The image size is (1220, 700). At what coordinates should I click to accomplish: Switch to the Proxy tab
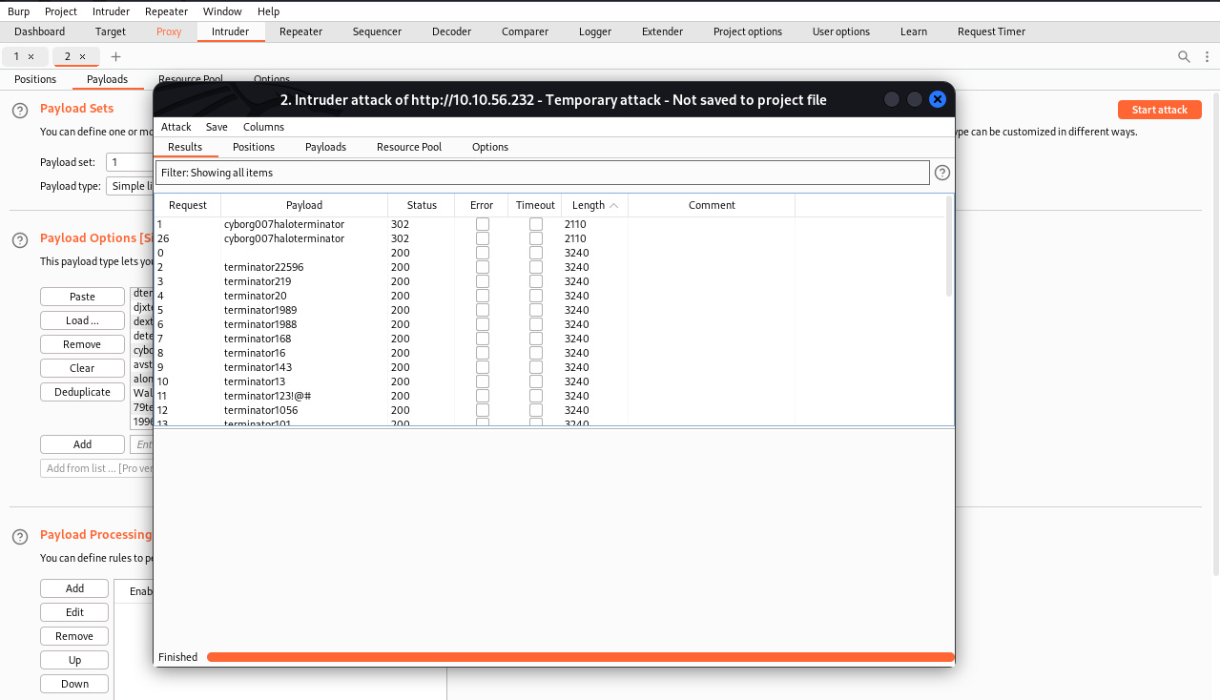pyautogui.click(x=169, y=31)
